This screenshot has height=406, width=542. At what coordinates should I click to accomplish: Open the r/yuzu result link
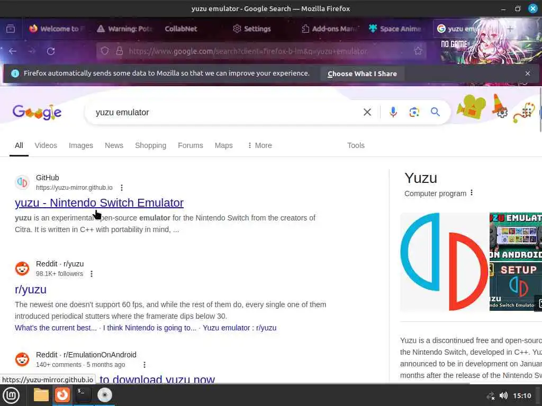click(31, 289)
